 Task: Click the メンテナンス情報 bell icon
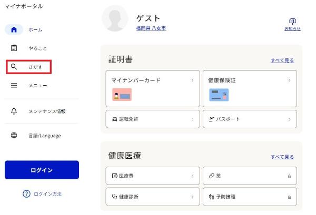(x=14, y=111)
